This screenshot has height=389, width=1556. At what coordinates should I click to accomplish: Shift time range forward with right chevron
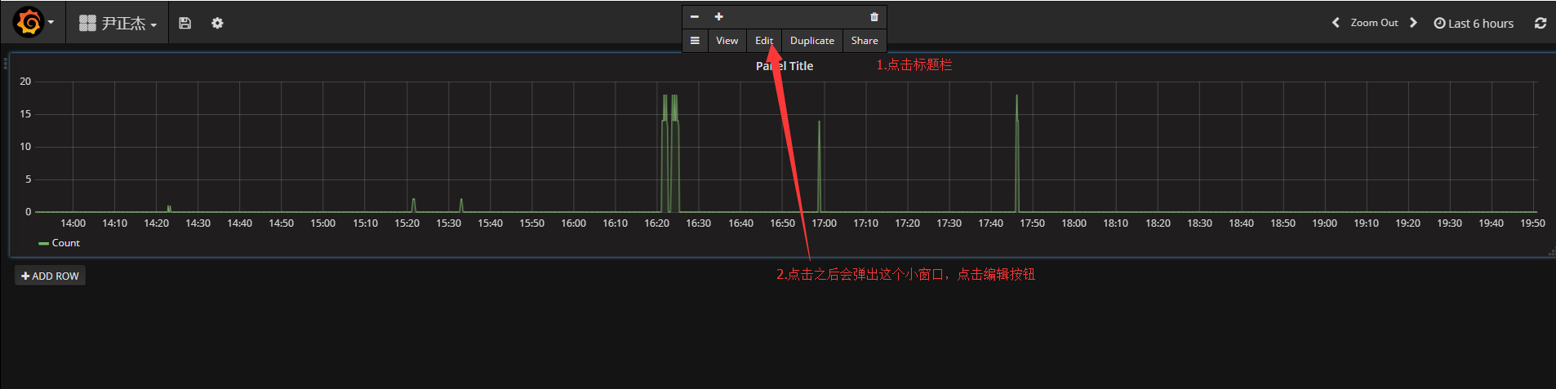point(1413,23)
